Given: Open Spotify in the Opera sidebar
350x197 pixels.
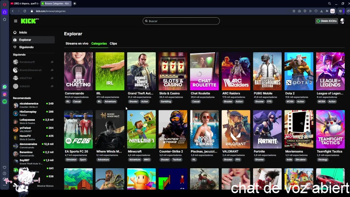Looking at the screenshot, I should coord(4,102).
